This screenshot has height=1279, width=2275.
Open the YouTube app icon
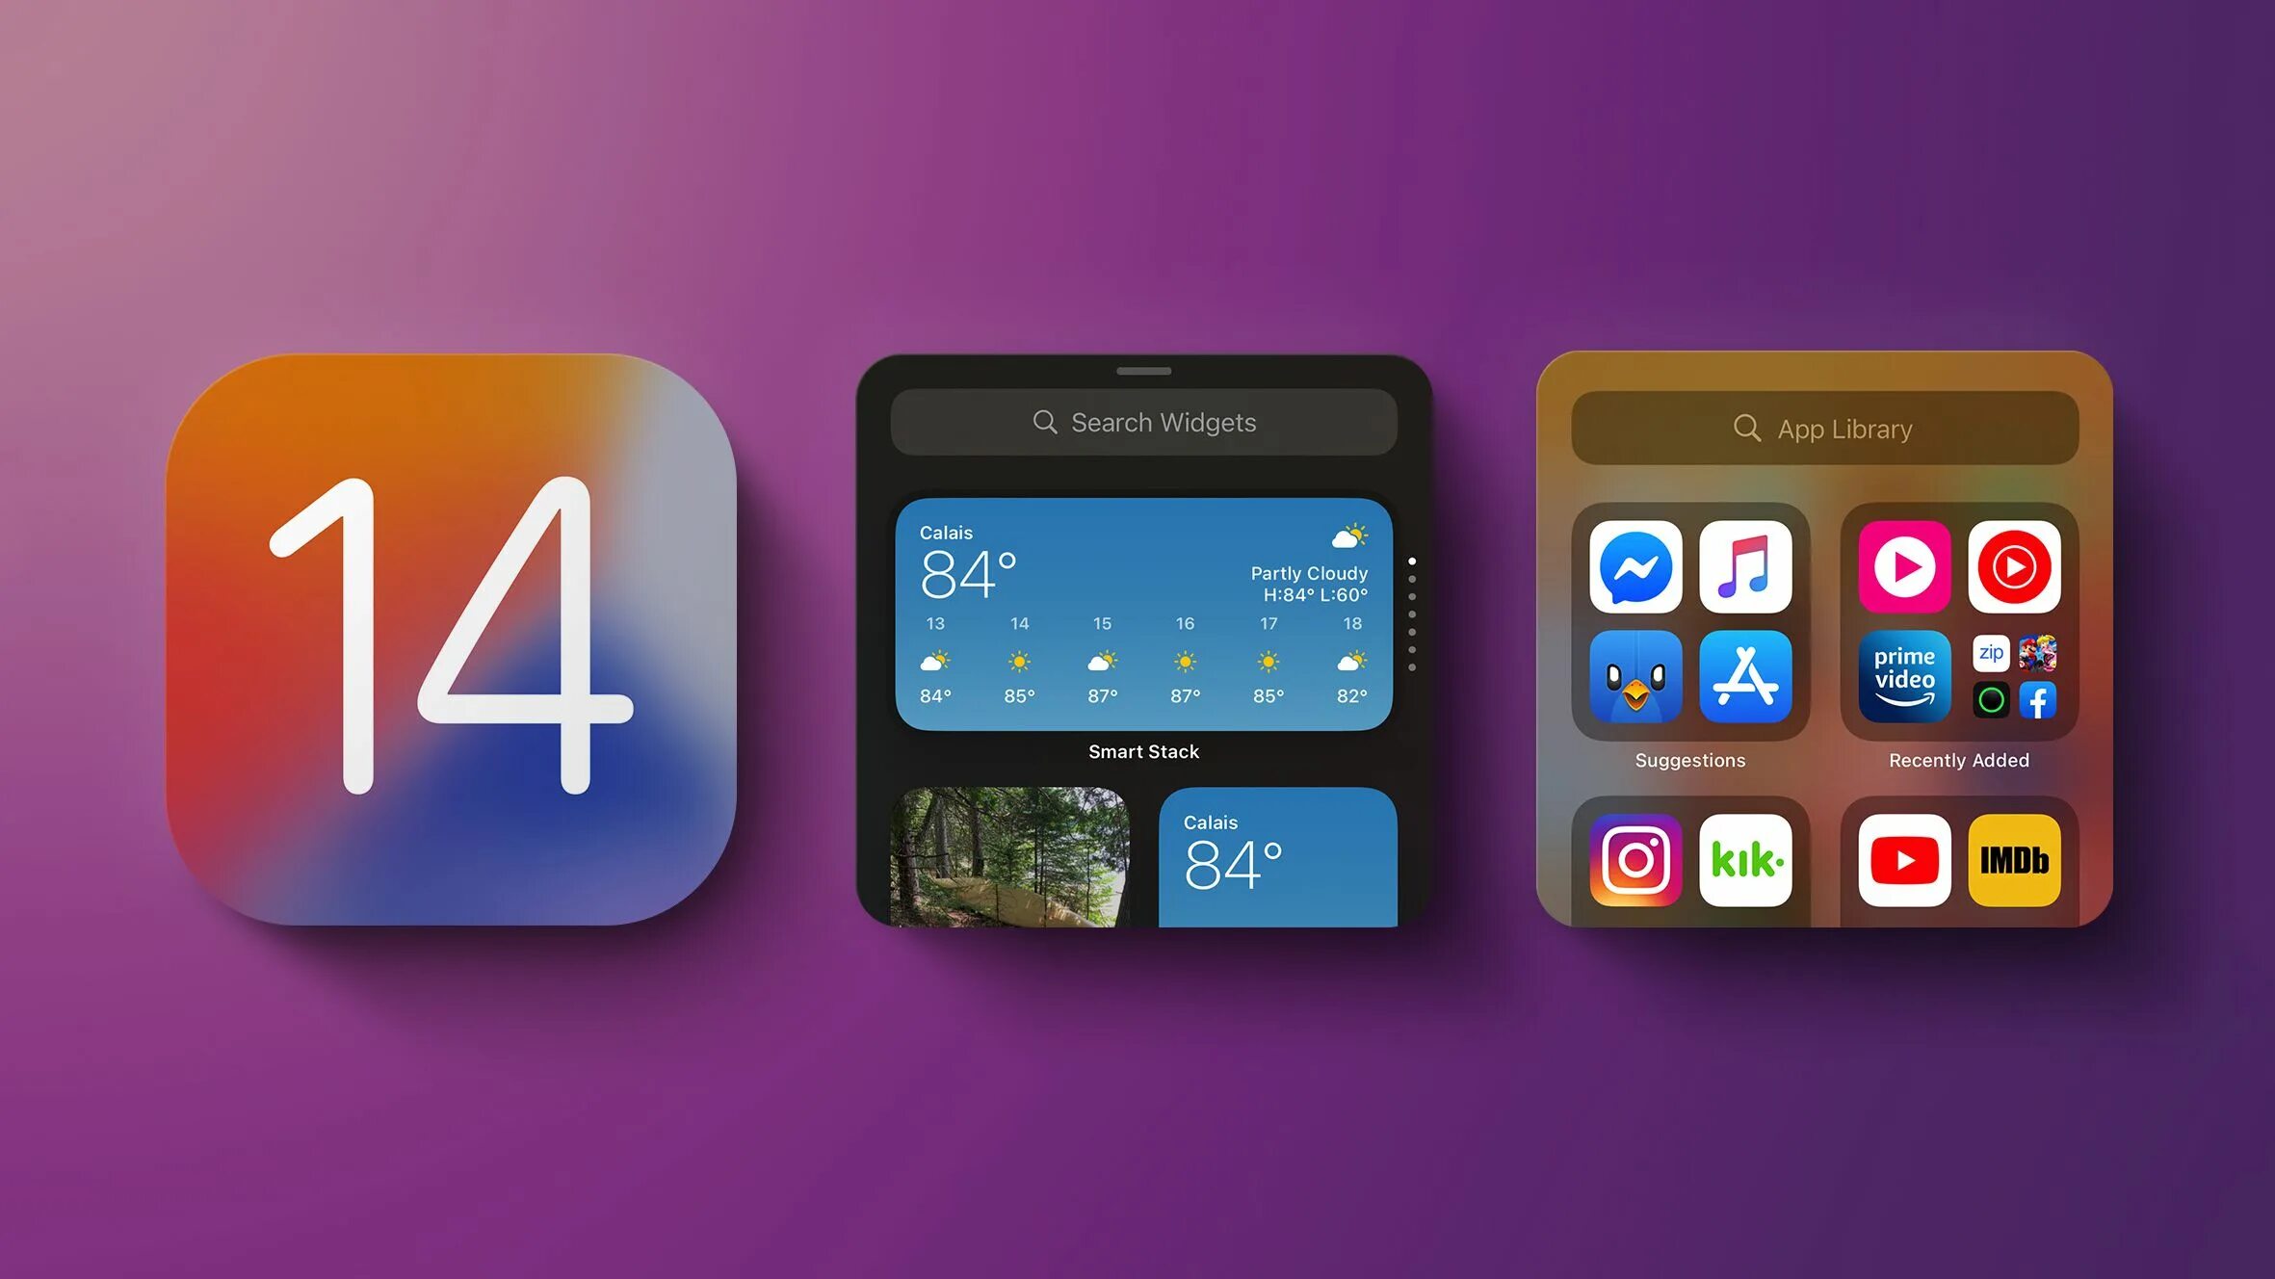(1903, 859)
